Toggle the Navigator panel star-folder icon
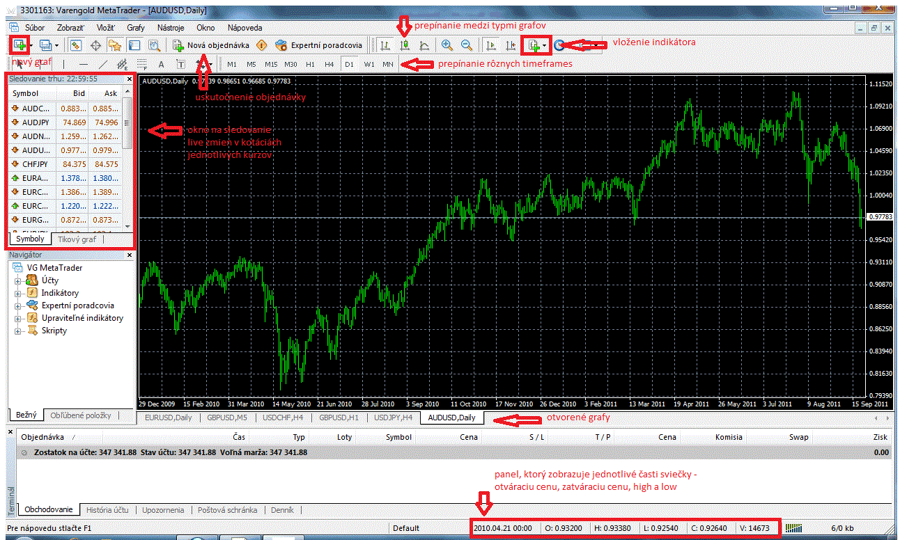This screenshot has width=900, height=540. tap(115, 45)
